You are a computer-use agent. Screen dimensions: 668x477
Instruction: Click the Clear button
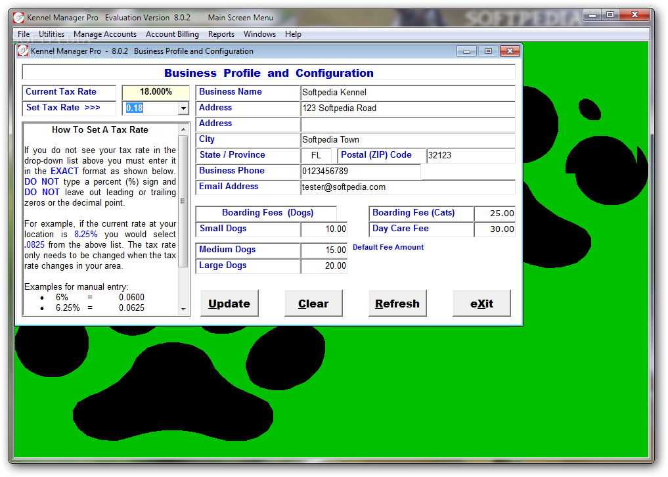[x=313, y=304]
